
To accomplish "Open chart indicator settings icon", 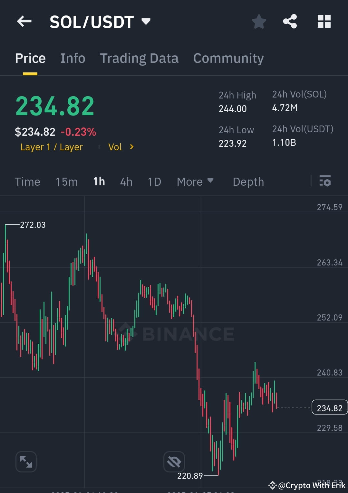I will [x=325, y=181].
